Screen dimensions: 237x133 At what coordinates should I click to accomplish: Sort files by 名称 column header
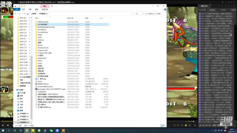[37, 18]
